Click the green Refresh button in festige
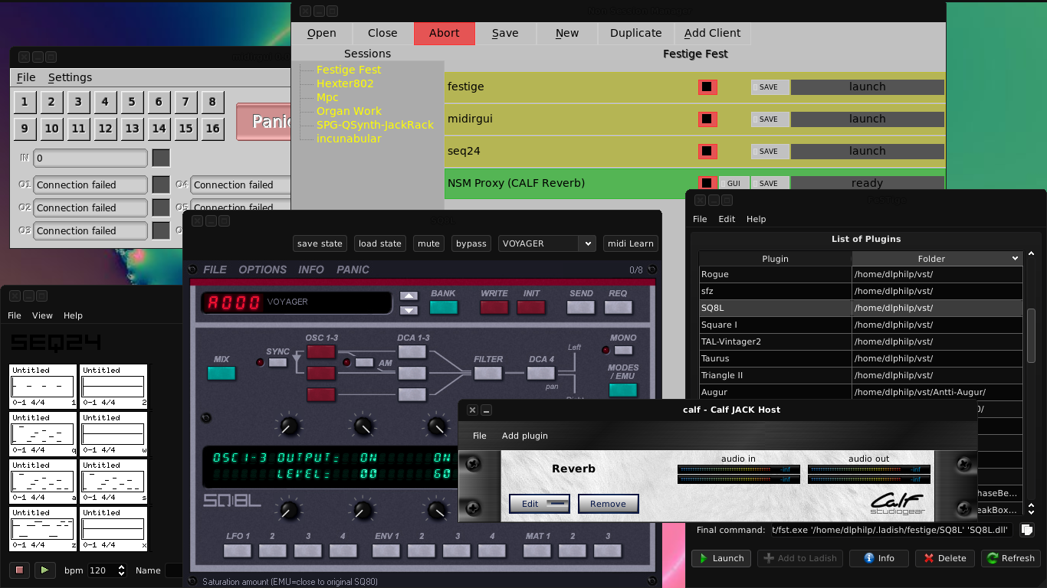Image resolution: width=1047 pixels, height=588 pixels. [1010, 558]
